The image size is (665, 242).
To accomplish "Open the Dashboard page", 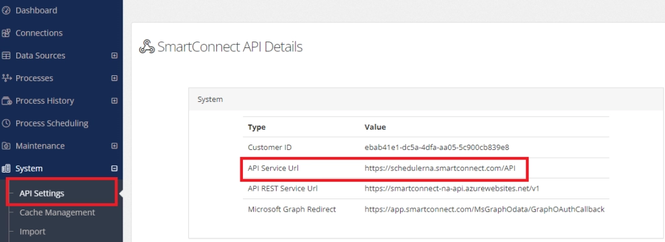I will coord(36,10).
